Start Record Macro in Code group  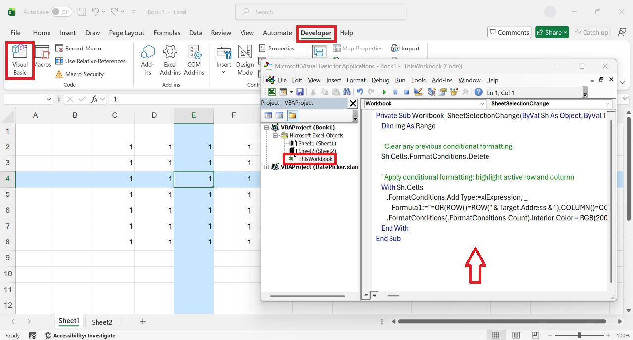(78, 49)
